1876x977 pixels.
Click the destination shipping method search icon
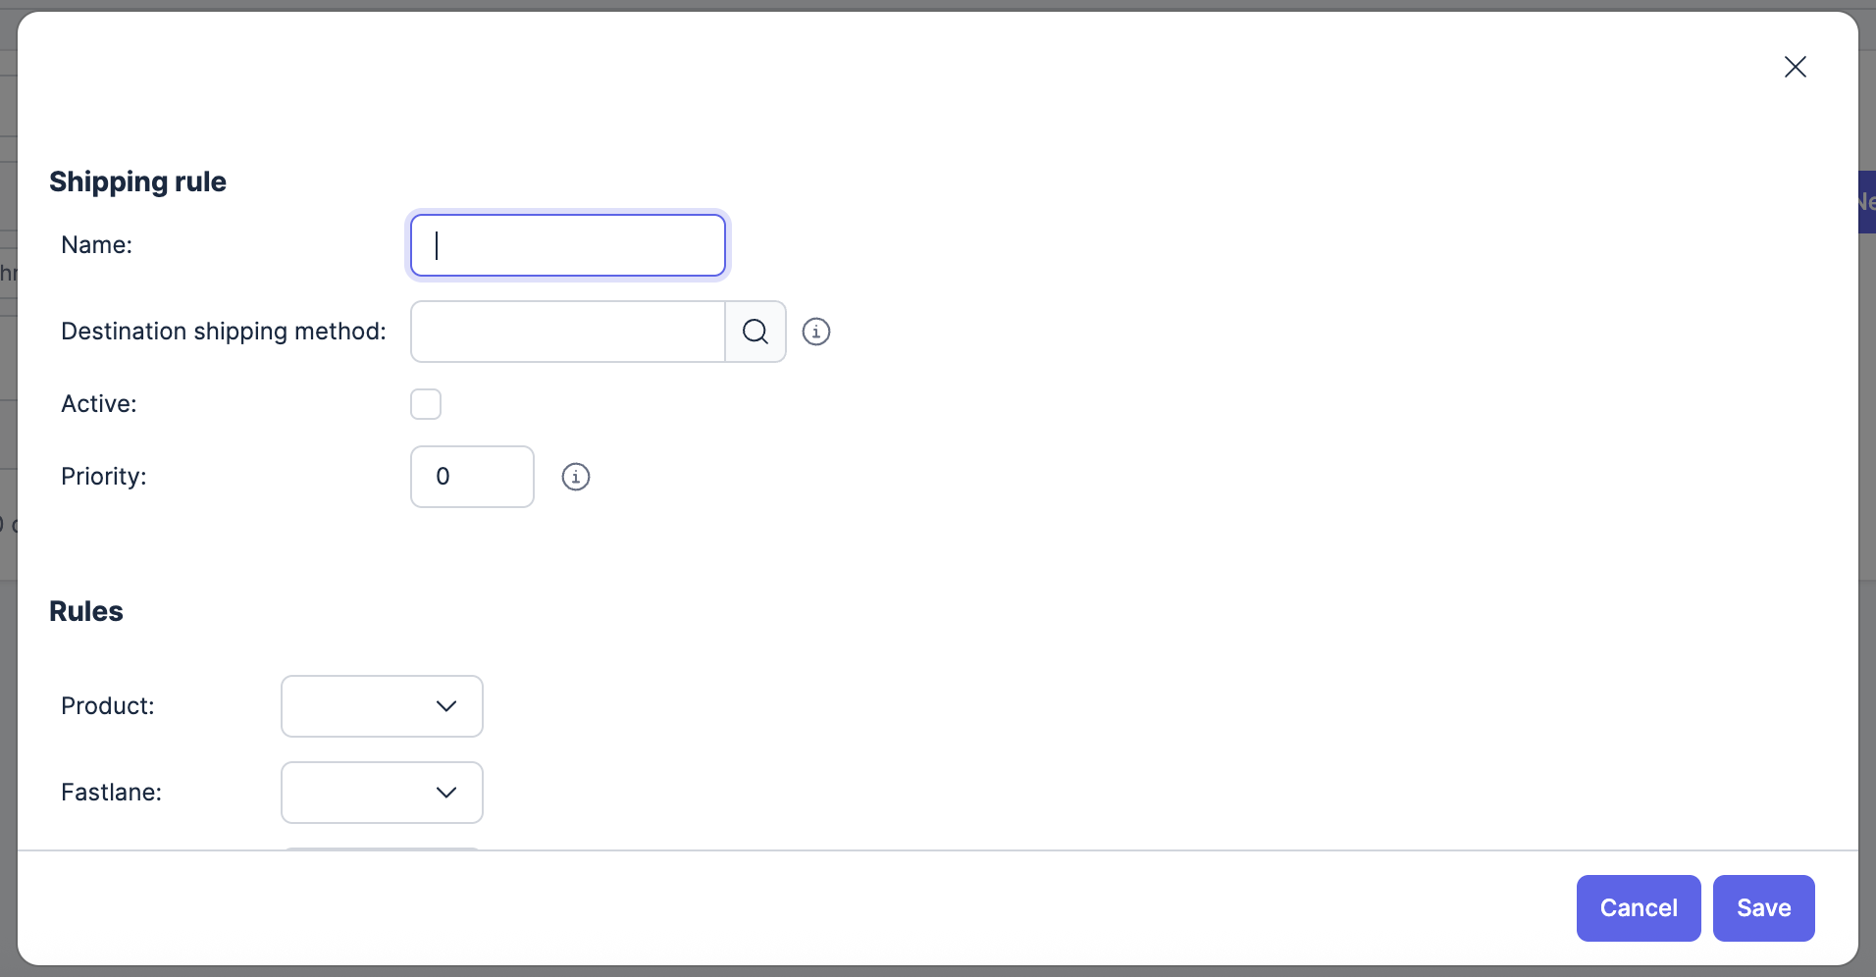755,332
